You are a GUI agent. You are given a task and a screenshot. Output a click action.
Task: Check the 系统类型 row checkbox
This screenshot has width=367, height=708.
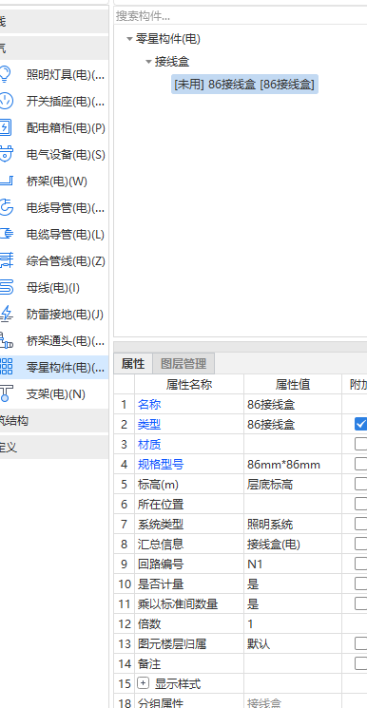[x=360, y=524]
